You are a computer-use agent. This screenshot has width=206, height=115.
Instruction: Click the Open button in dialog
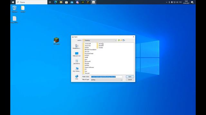coord(130,77)
